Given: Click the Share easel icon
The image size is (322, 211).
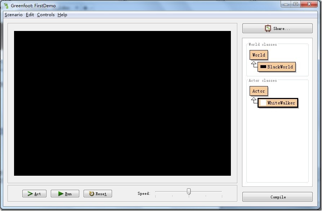Looking at the screenshot, I should click(x=268, y=28).
